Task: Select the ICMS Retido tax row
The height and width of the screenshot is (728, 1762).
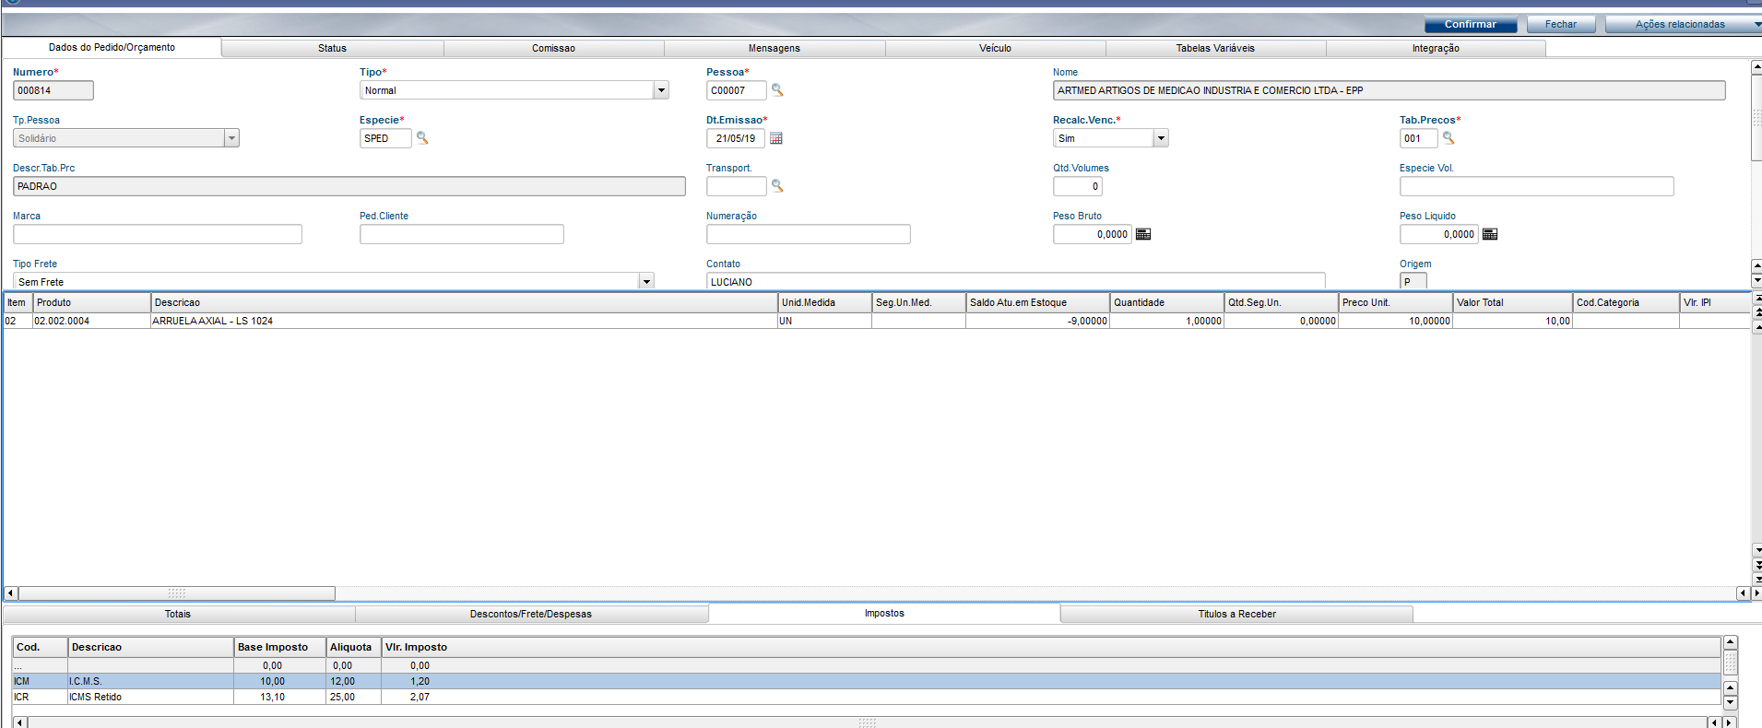Action: (866, 697)
